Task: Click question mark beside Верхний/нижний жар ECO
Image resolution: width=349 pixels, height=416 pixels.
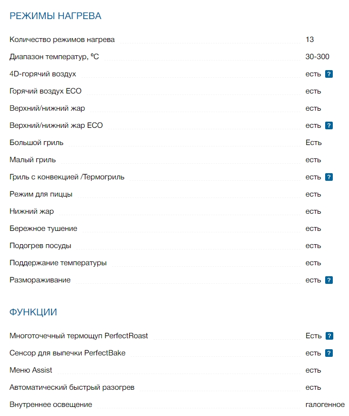Action: (328, 125)
